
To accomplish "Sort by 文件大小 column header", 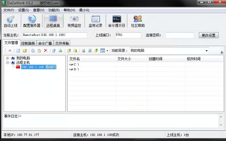I will tap(132, 59).
